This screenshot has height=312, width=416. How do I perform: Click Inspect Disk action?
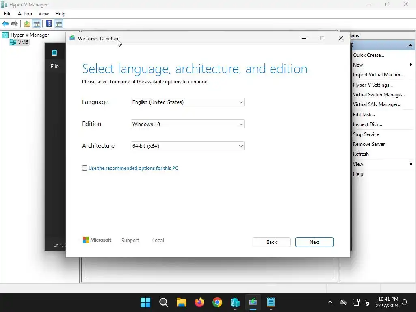tap(367, 124)
